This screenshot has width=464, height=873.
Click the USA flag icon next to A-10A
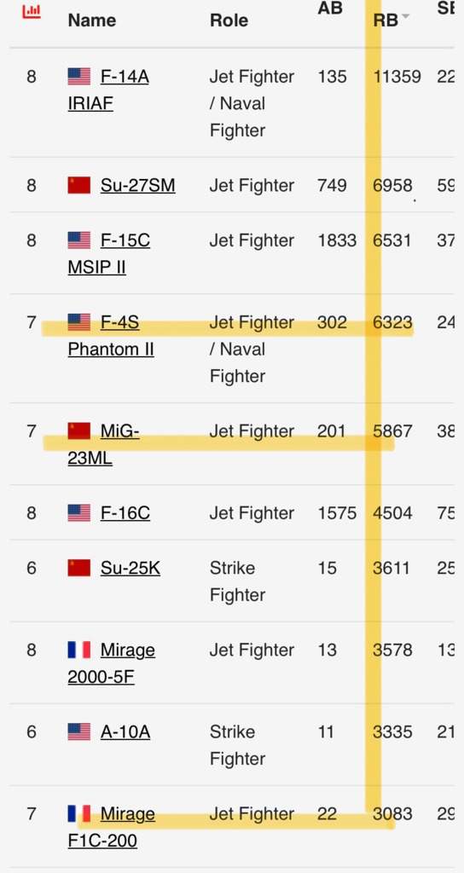[79, 731]
